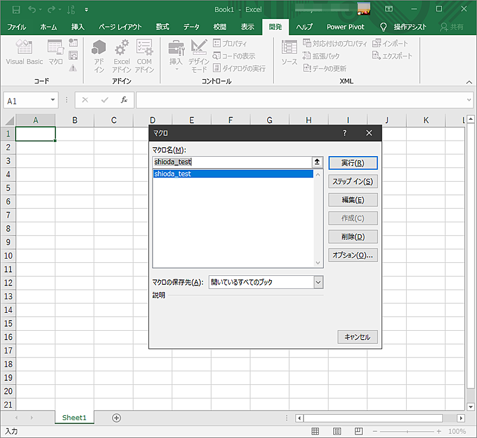Open COM Add-ins dialog
The image size is (477, 438).
click(144, 56)
